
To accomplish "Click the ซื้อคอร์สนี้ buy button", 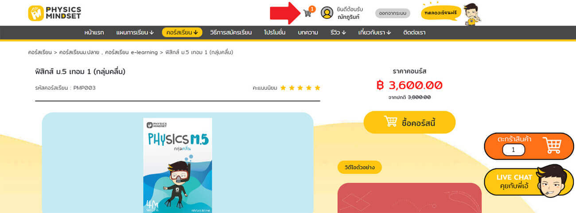I will 409,122.
